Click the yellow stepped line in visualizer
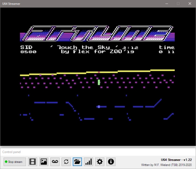The image size is (196, 169). (x=97, y=73)
